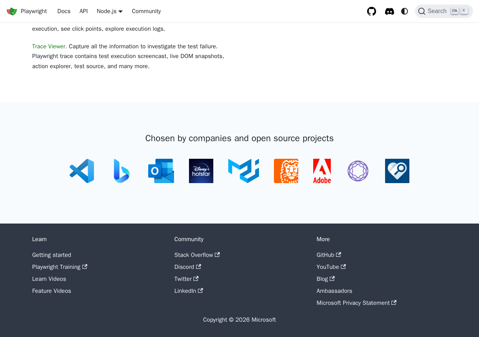Click the VS Code logo
Image resolution: width=479 pixels, height=337 pixels.
click(x=82, y=171)
